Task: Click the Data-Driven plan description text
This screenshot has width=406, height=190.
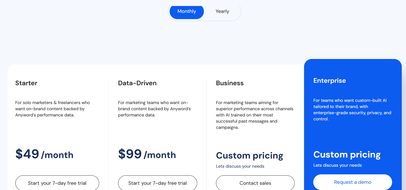Action: pyautogui.click(x=154, y=109)
